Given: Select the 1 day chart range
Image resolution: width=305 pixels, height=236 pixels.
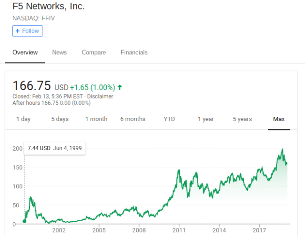Looking at the screenshot, I should (x=23, y=119).
